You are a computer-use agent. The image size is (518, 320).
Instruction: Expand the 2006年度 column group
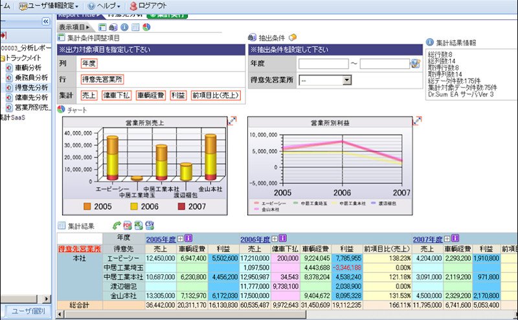[275, 239]
